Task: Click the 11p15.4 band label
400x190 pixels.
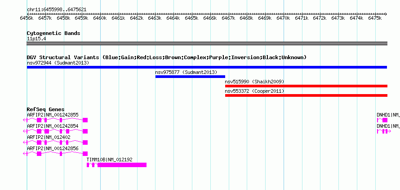Action: click(36, 39)
